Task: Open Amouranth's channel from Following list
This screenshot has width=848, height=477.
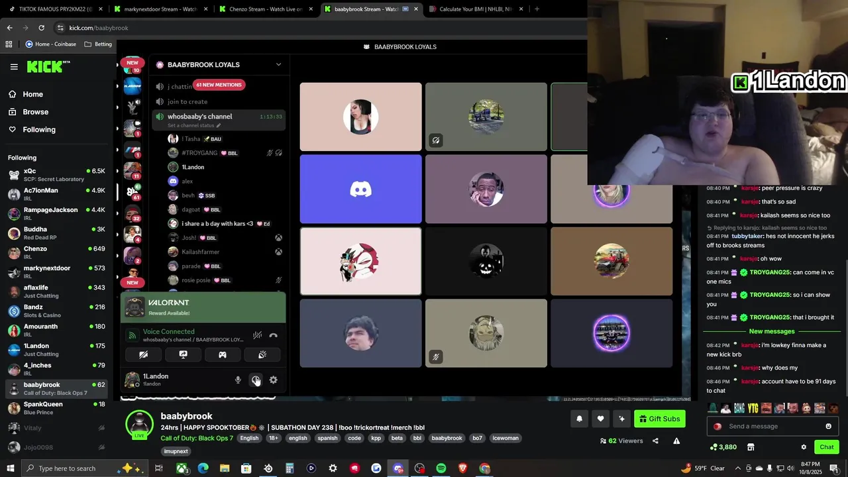Action: 57,330
